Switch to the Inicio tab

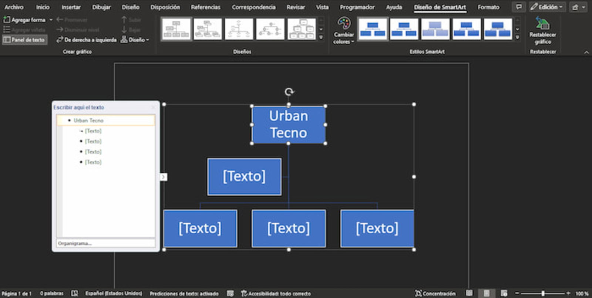[43, 7]
